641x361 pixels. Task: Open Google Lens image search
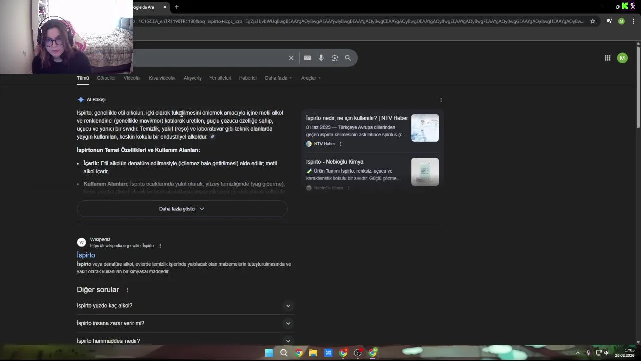click(x=335, y=58)
